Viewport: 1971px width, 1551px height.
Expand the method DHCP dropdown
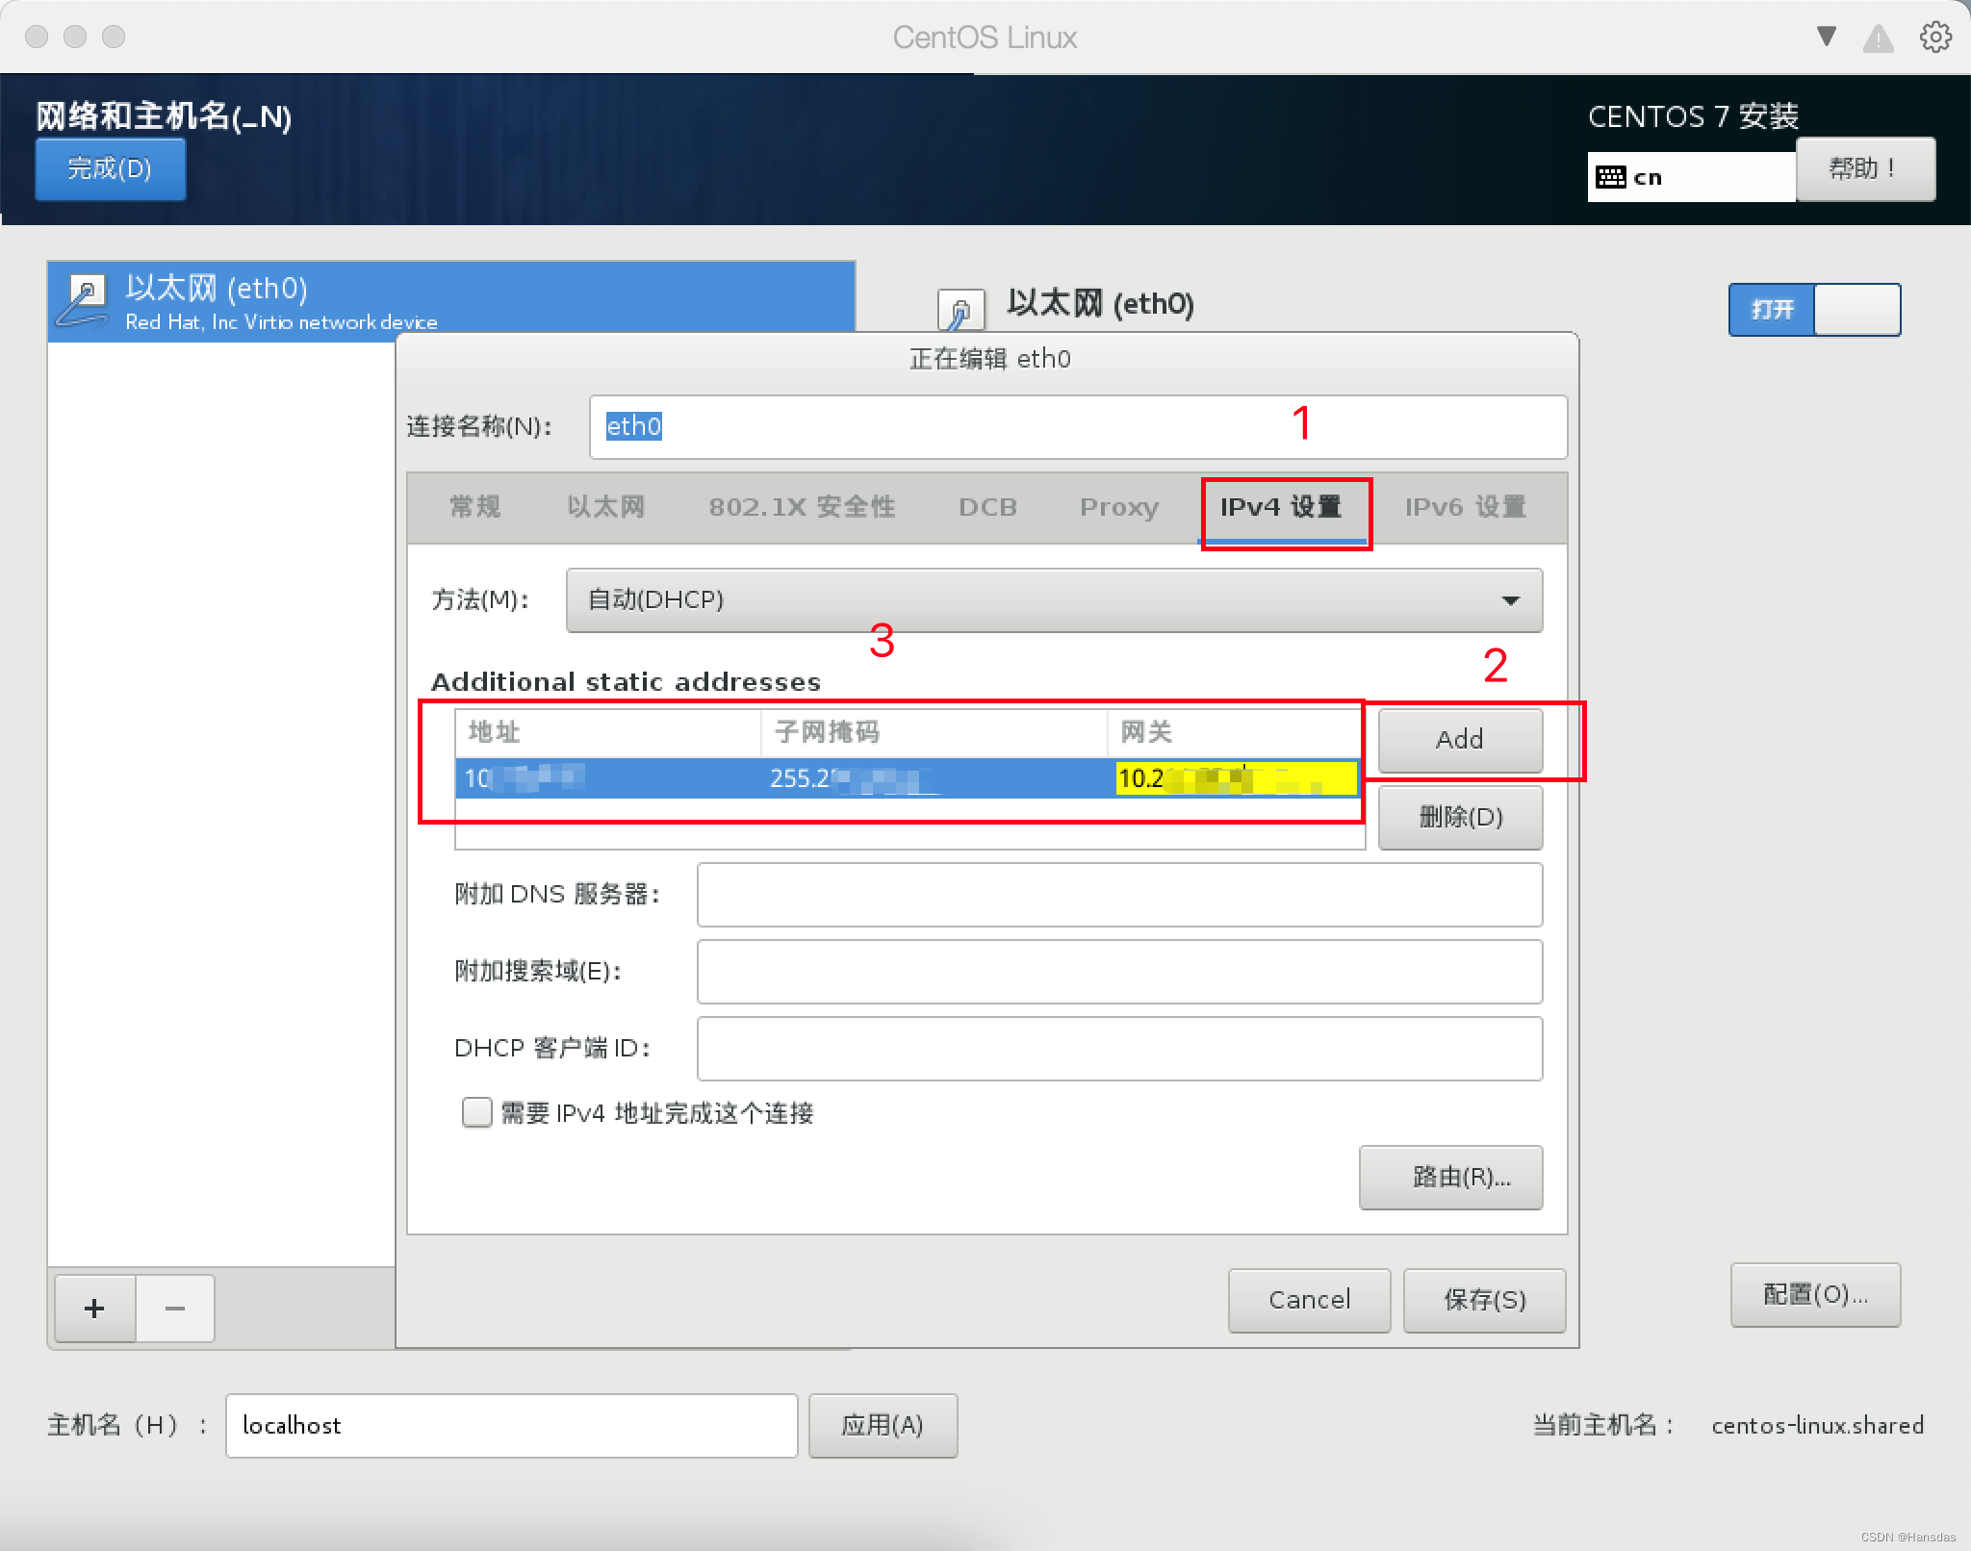click(1054, 600)
